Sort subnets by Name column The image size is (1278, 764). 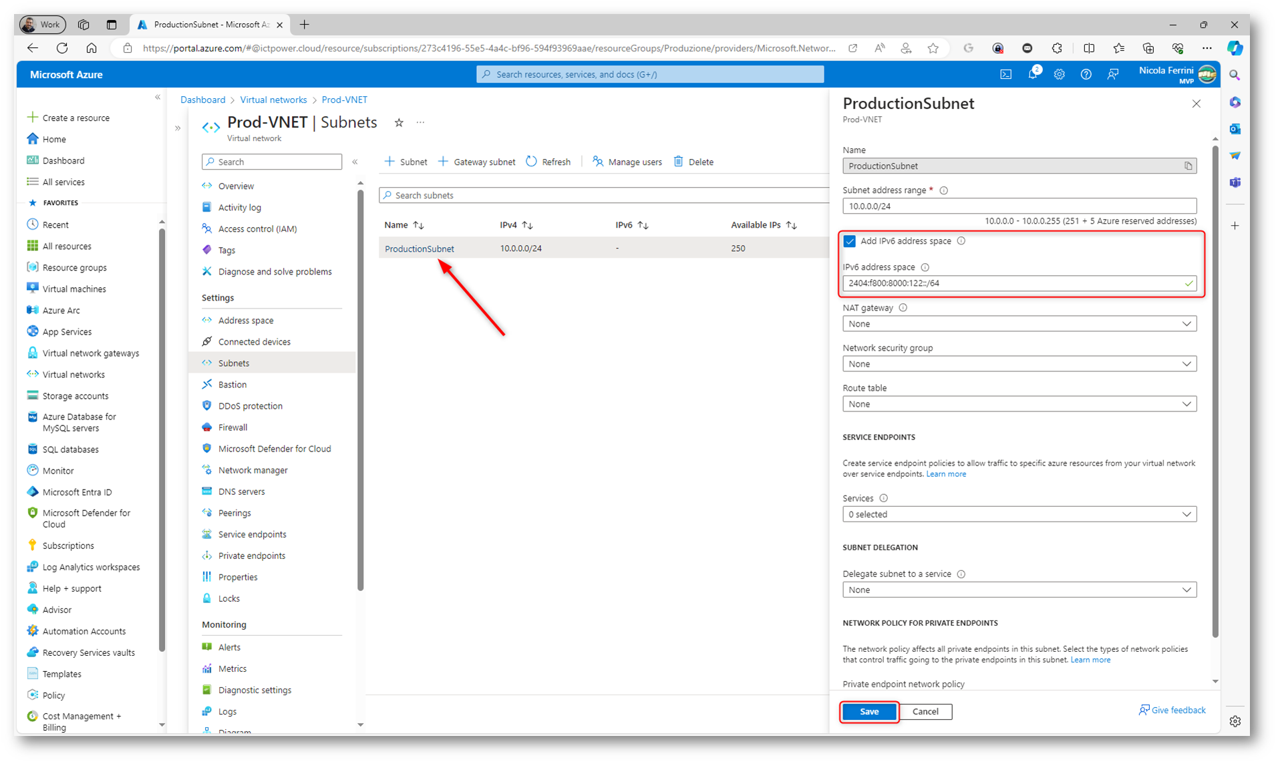[x=404, y=225]
